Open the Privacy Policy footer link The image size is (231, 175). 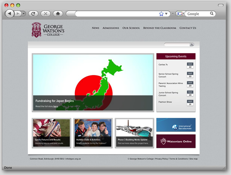[161, 159]
